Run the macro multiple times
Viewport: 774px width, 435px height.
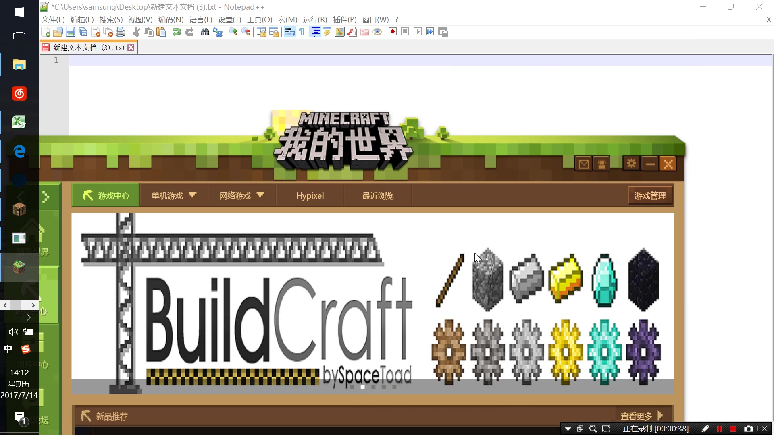point(430,32)
